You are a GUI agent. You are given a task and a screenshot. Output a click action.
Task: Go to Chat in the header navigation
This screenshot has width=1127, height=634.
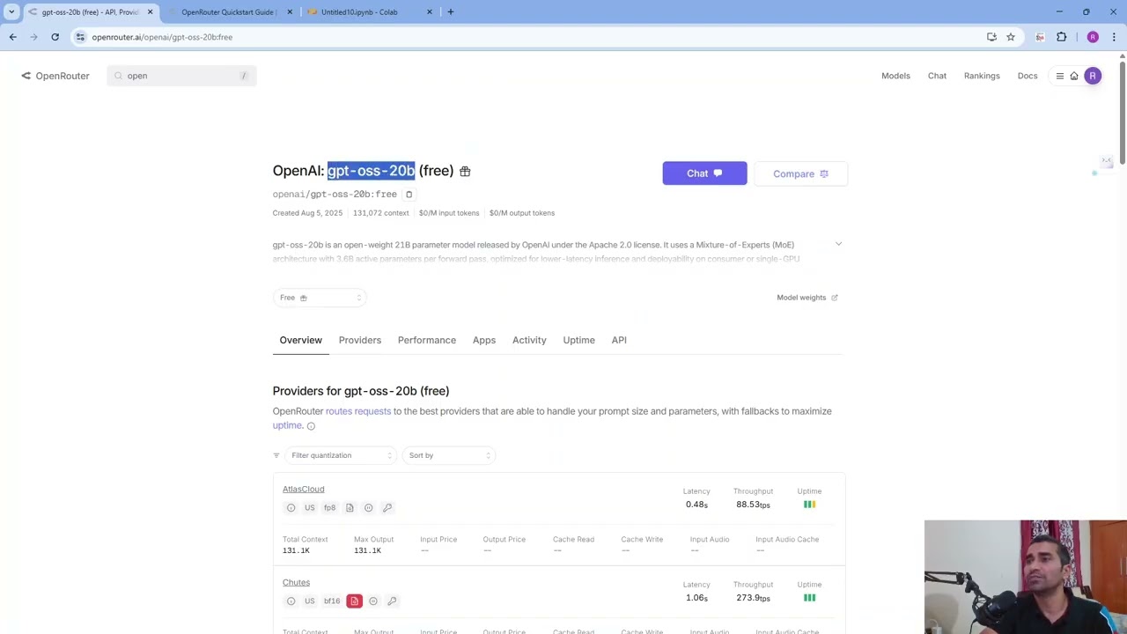937,76
